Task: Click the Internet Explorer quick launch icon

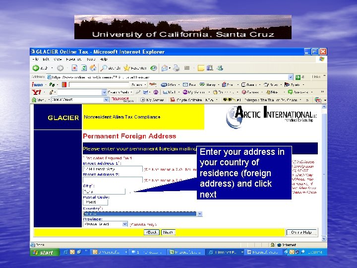Action: [65, 252]
